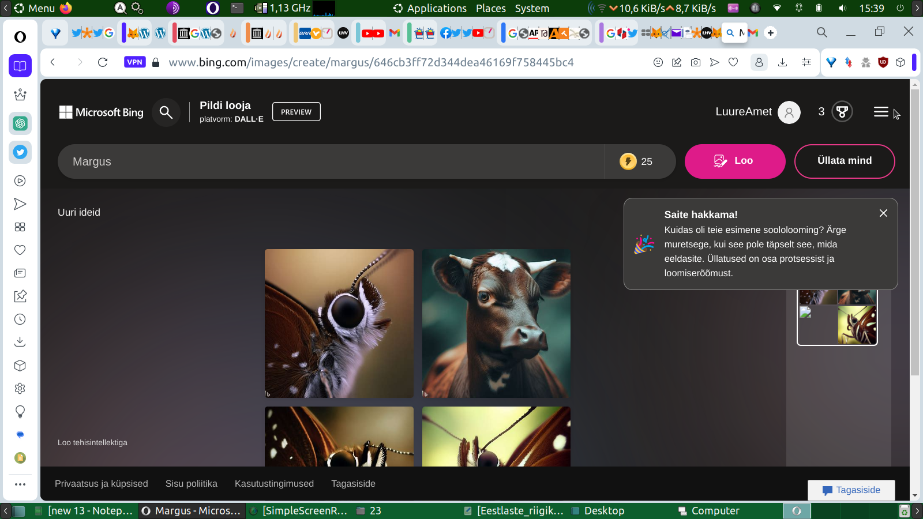This screenshot has width=923, height=519.
Task: Click the Üllata mind button
Action: tap(845, 161)
